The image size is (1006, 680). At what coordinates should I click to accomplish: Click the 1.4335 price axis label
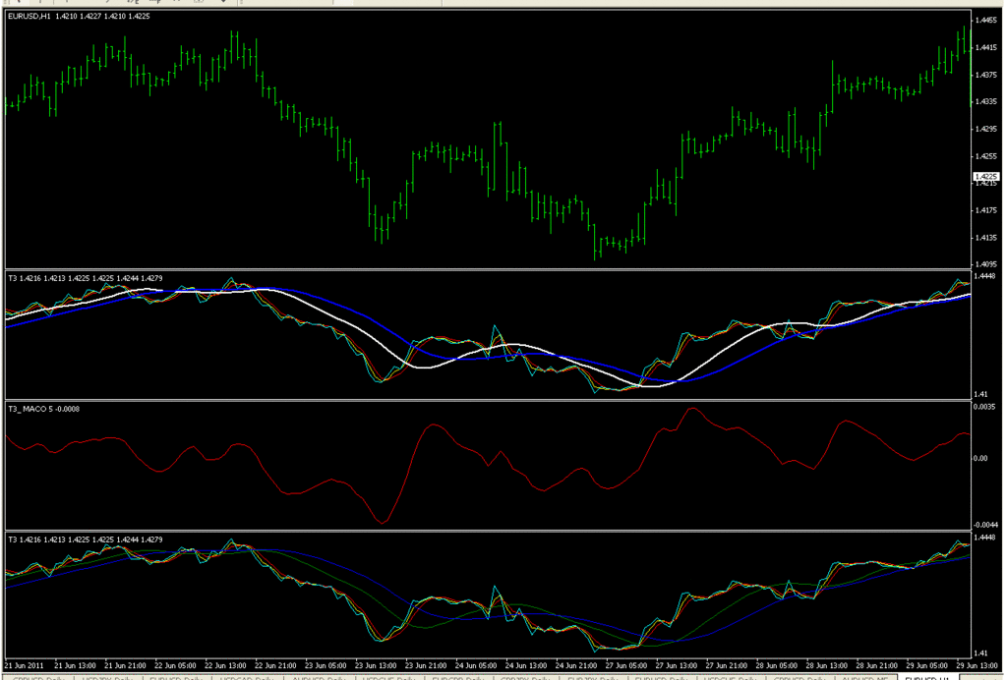986,102
